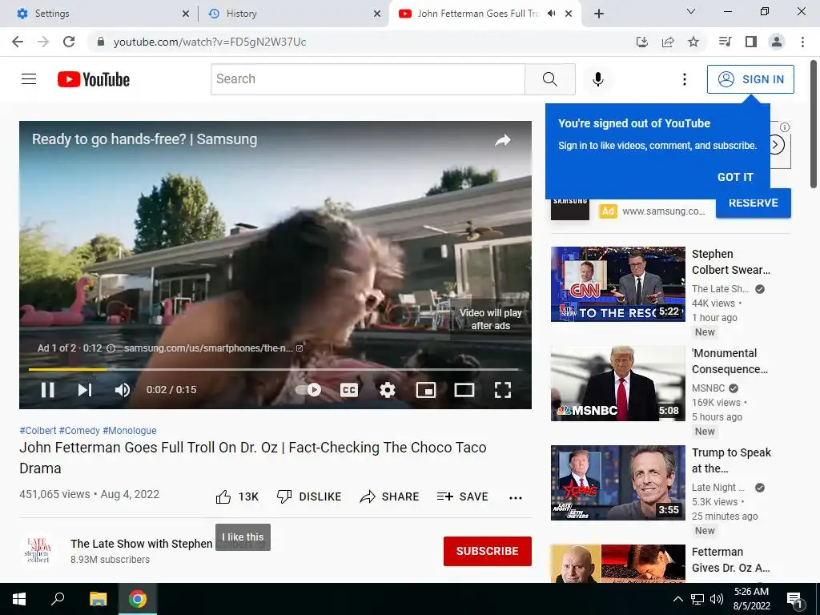Click the #Monologue hashtag link
This screenshot has width=820, height=615.
click(x=129, y=430)
